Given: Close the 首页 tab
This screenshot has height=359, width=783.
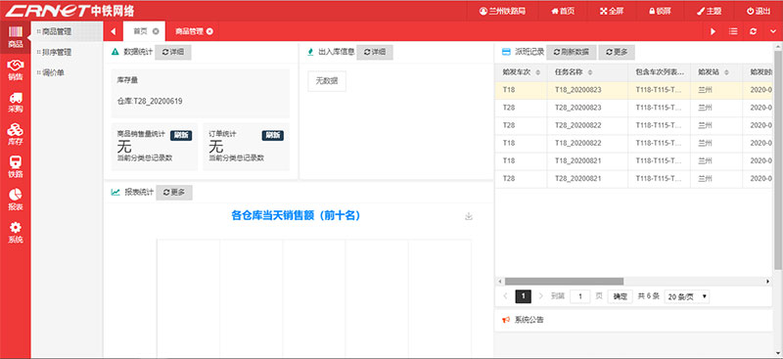Looking at the screenshot, I should point(156,31).
